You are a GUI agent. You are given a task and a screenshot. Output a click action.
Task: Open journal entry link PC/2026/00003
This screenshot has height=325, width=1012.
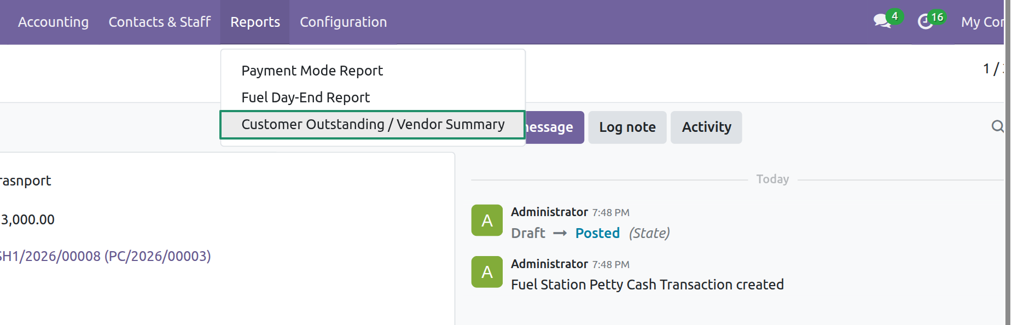tap(105, 256)
